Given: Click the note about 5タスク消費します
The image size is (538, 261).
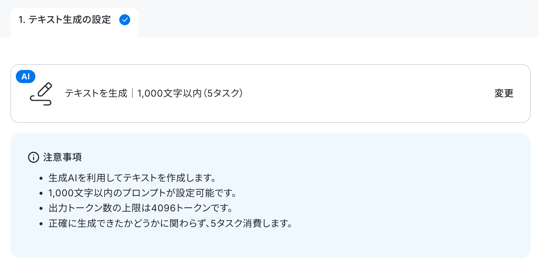Looking at the screenshot, I should [170, 224].
